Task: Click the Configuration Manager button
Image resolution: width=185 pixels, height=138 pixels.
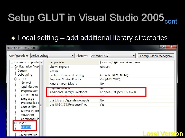Action: point(156,56)
